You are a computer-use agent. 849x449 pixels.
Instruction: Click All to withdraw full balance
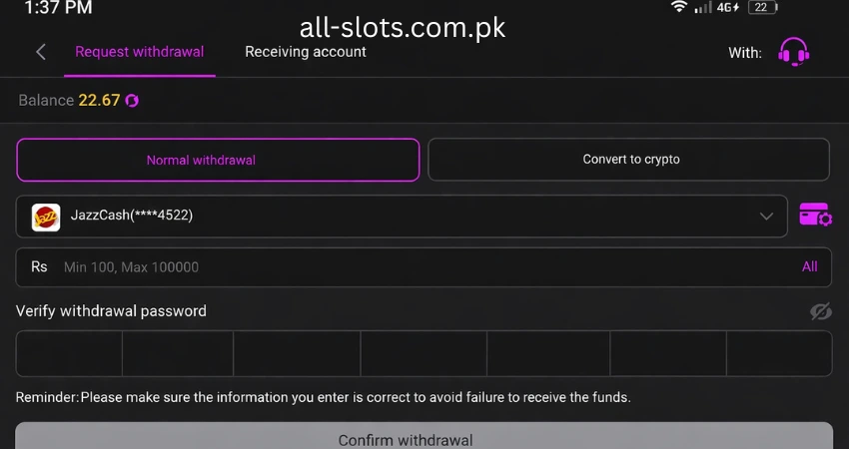(809, 266)
